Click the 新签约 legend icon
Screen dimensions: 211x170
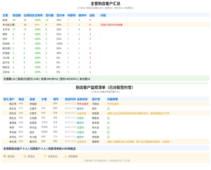[25, 156]
